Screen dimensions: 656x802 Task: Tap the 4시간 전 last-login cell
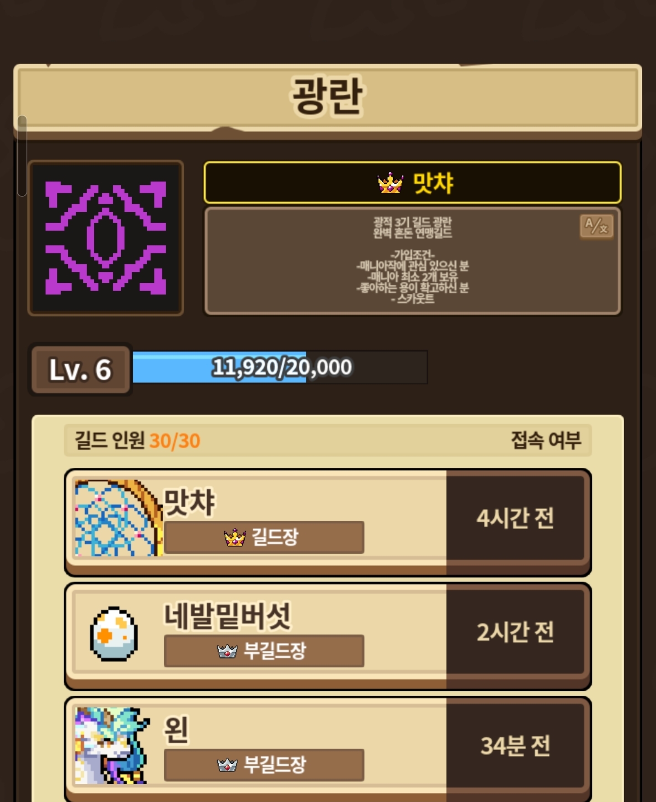515,518
